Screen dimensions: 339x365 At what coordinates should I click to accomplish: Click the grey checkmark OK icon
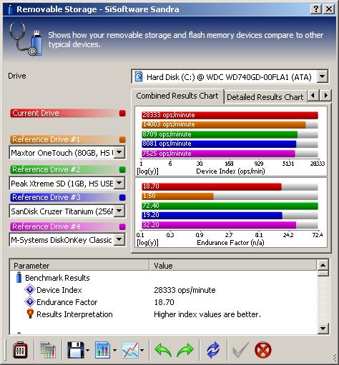coord(240,350)
